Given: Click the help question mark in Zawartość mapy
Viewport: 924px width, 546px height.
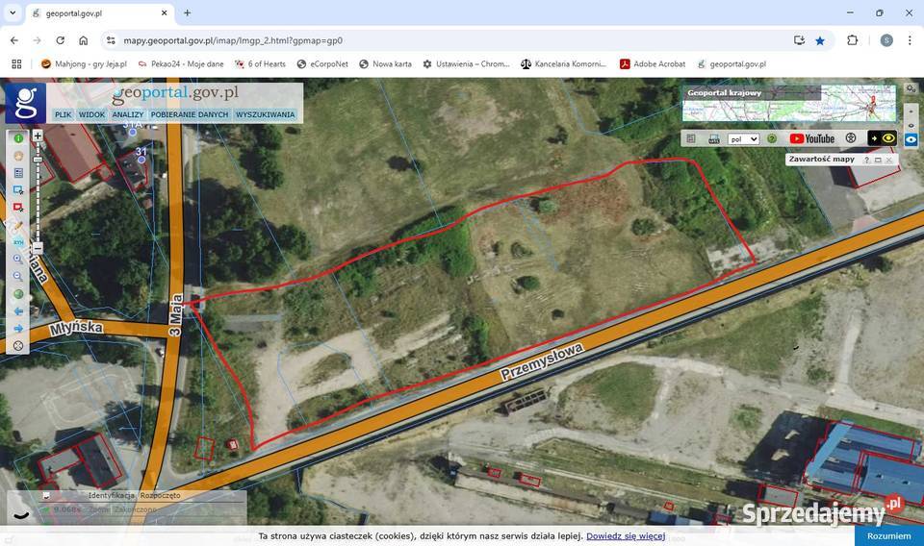Looking at the screenshot, I should click(x=866, y=160).
